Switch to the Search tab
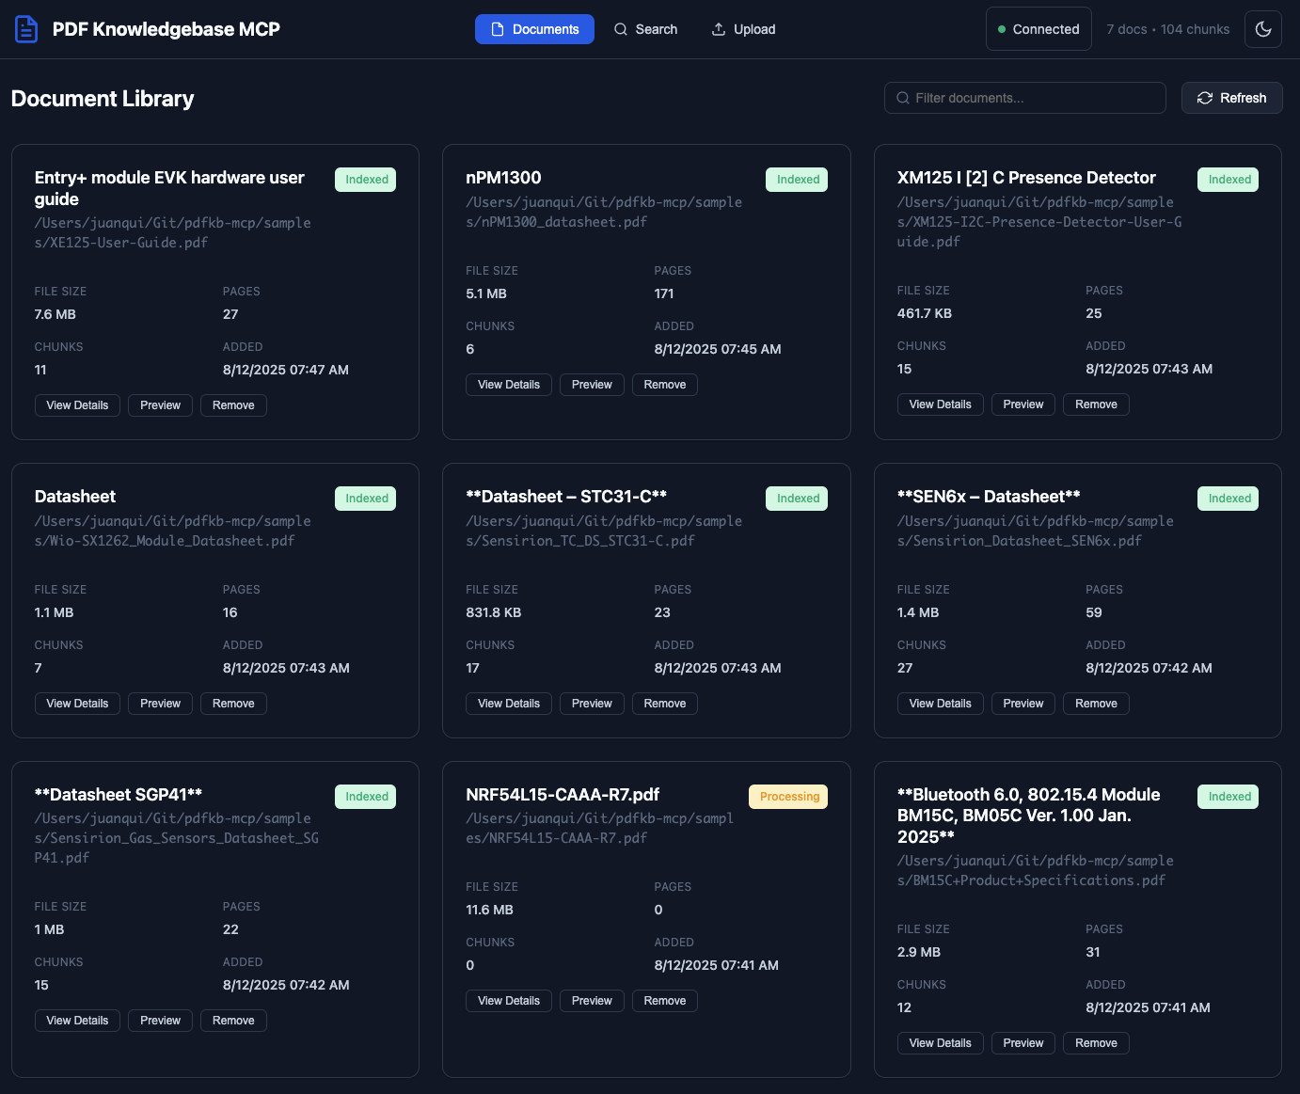This screenshot has width=1300, height=1094. (645, 29)
